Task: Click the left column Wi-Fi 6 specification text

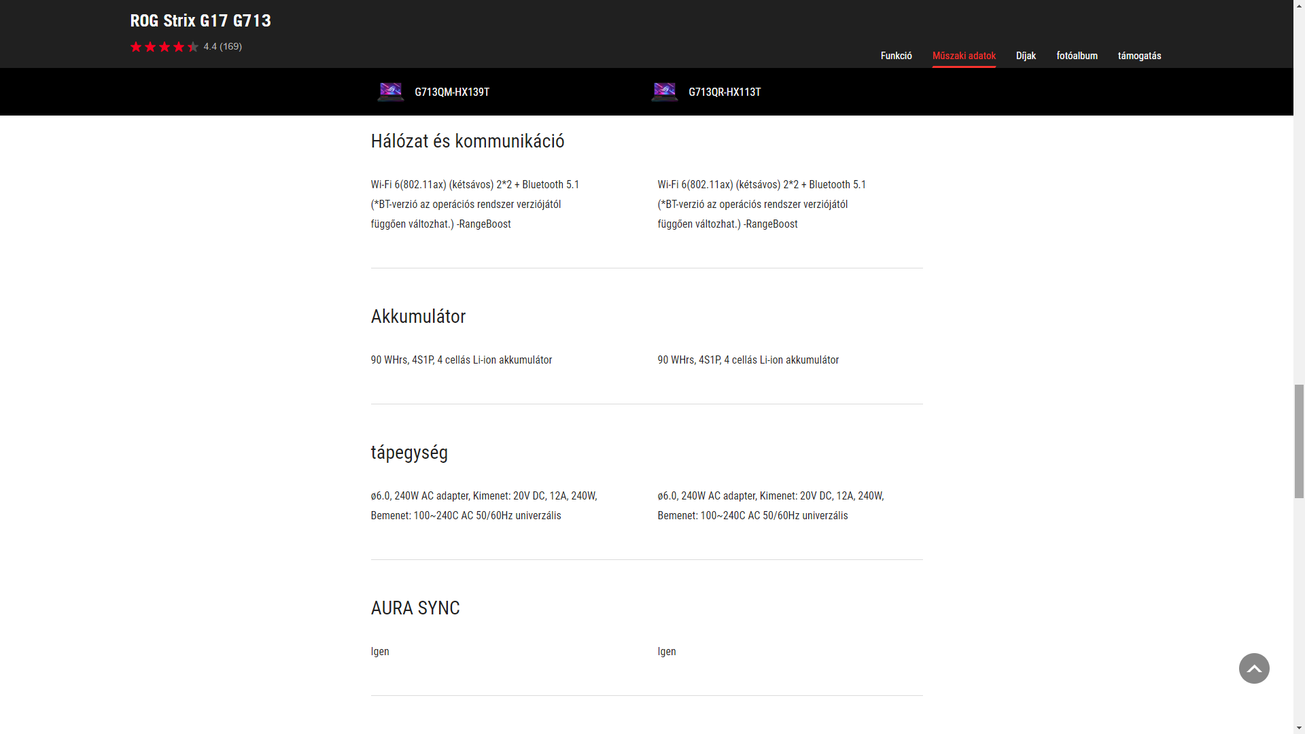Action: 475,204
